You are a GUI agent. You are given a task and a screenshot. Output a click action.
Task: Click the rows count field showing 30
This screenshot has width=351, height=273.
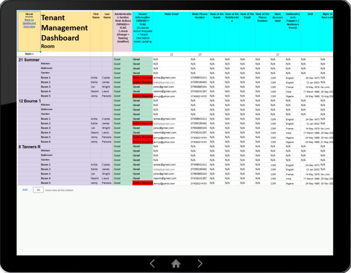point(38,190)
